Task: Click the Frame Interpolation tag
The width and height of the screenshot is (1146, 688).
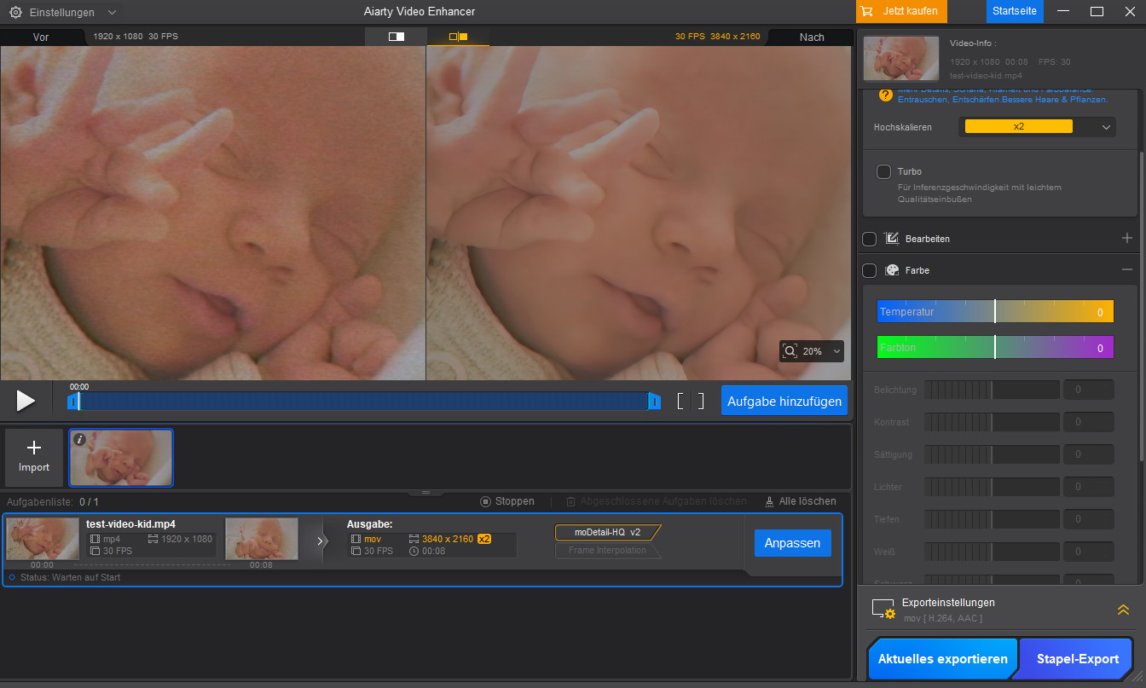Action: [608, 551]
